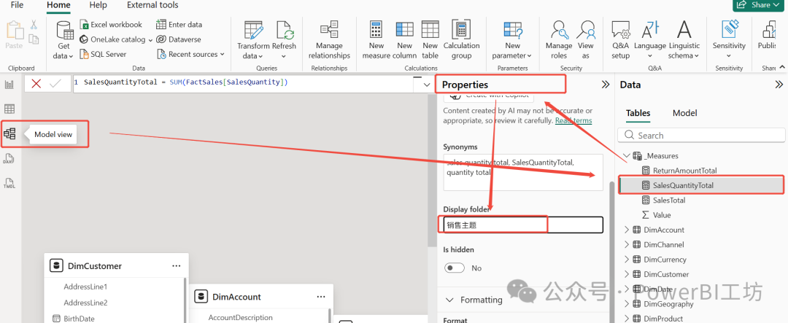Click the Paste button
This screenshot has height=323, width=788.
pyautogui.click(x=14, y=35)
